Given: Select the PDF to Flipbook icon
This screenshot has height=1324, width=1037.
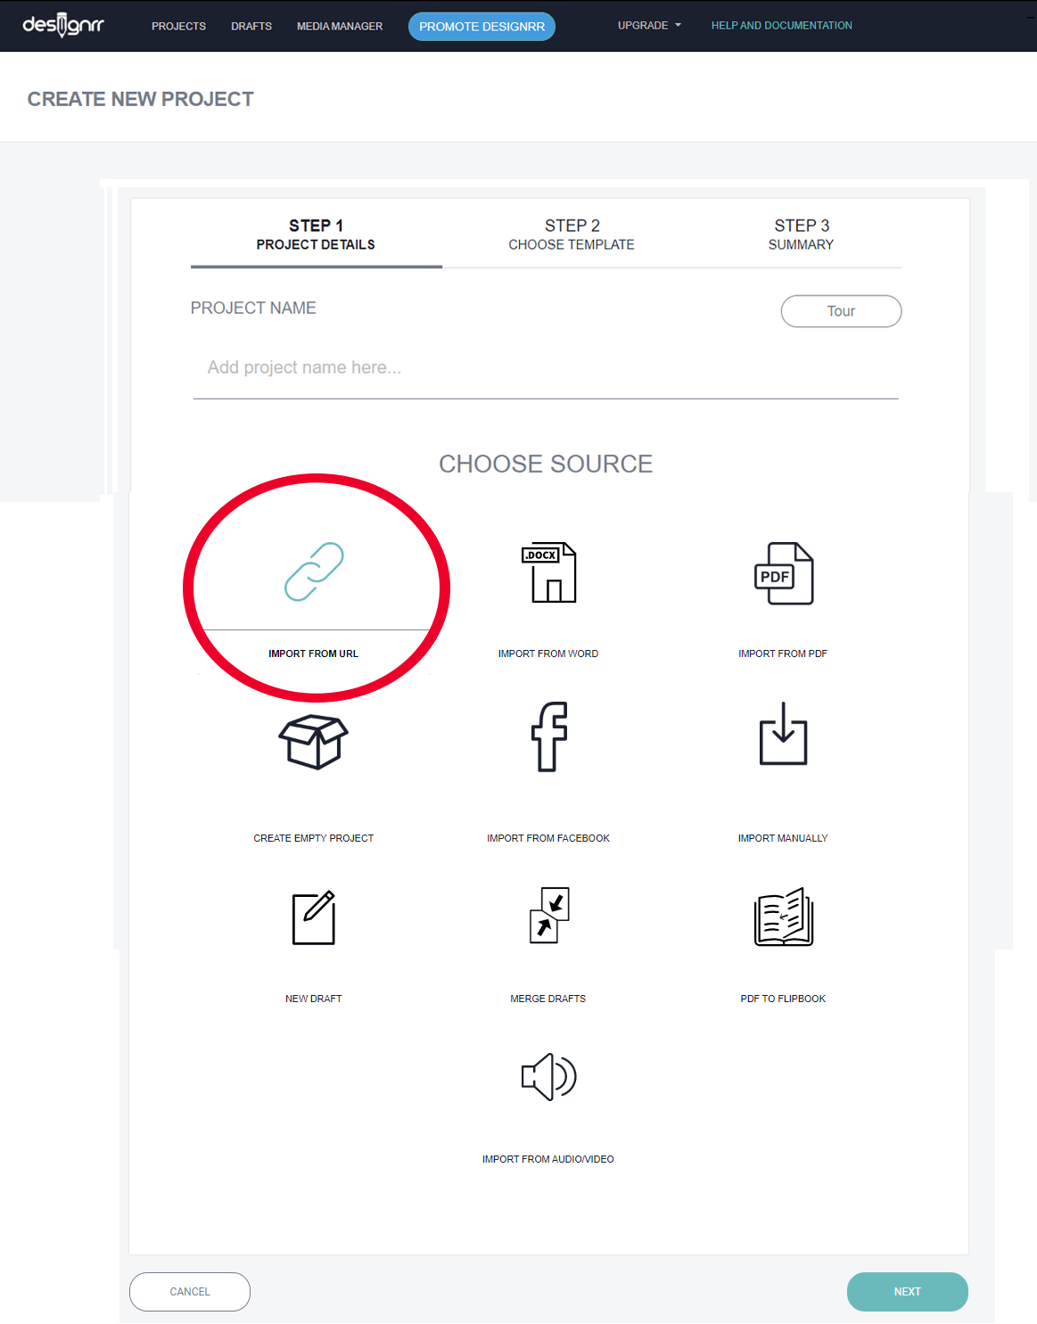Looking at the screenshot, I should coord(783,917).
